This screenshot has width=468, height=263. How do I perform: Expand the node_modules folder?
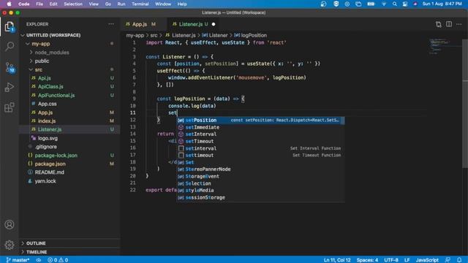point(52,53)
